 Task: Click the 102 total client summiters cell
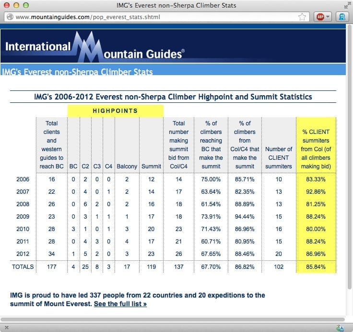279,266
